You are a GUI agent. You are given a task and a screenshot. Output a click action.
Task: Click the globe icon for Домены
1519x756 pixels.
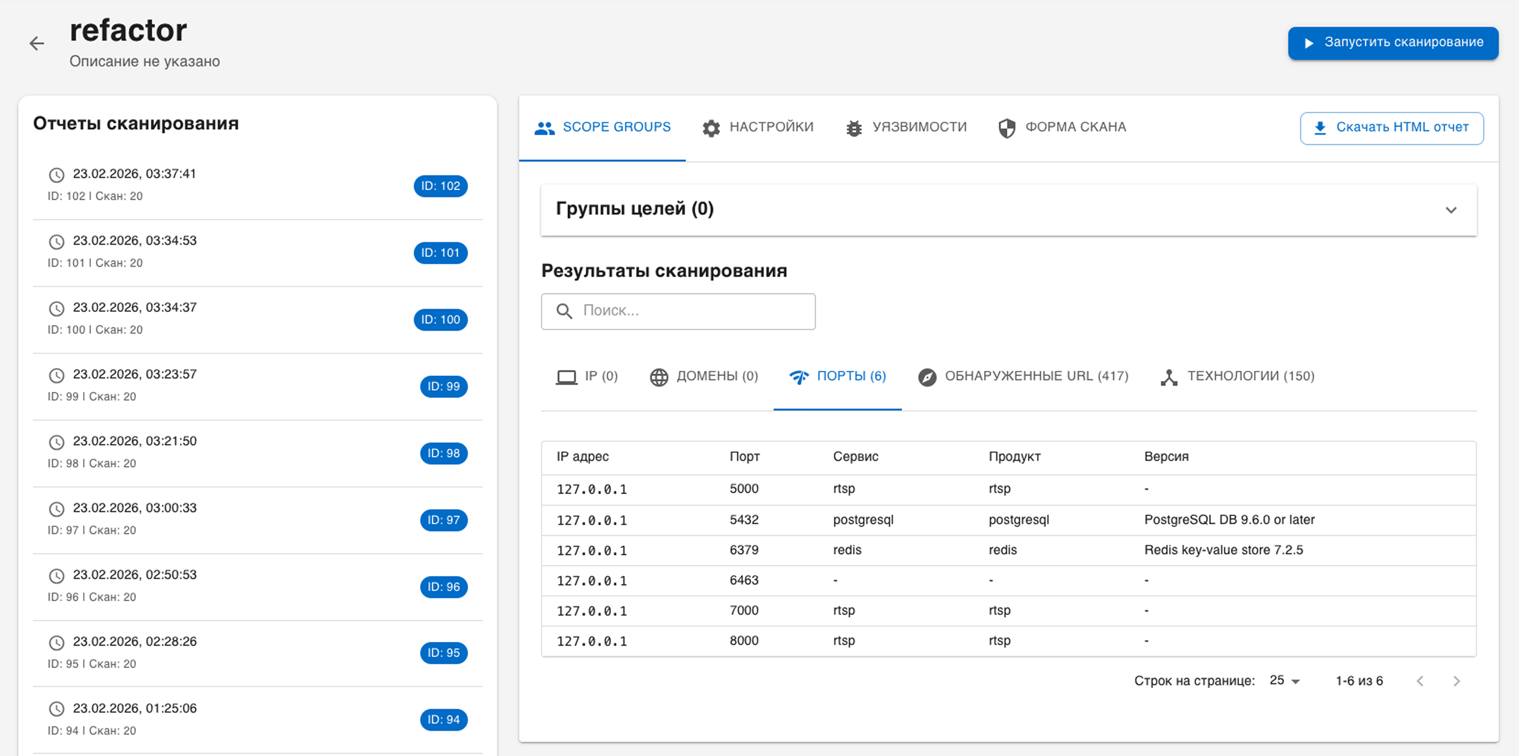pyautogui.click(x=659, y=377)
